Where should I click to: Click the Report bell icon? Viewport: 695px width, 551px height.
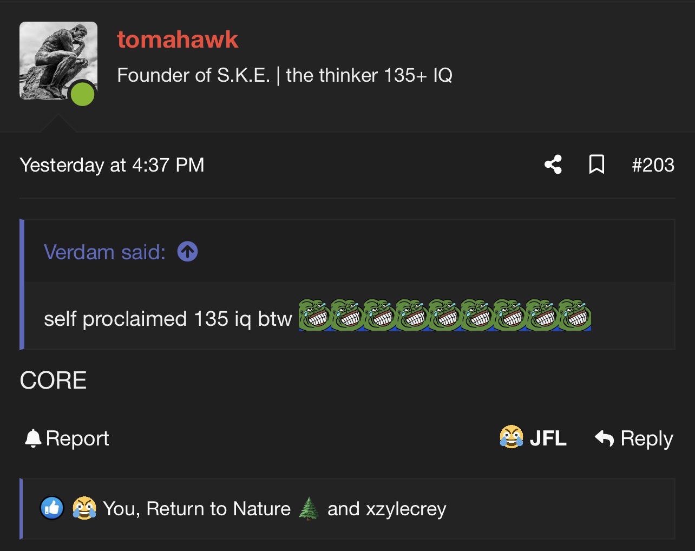33,438
